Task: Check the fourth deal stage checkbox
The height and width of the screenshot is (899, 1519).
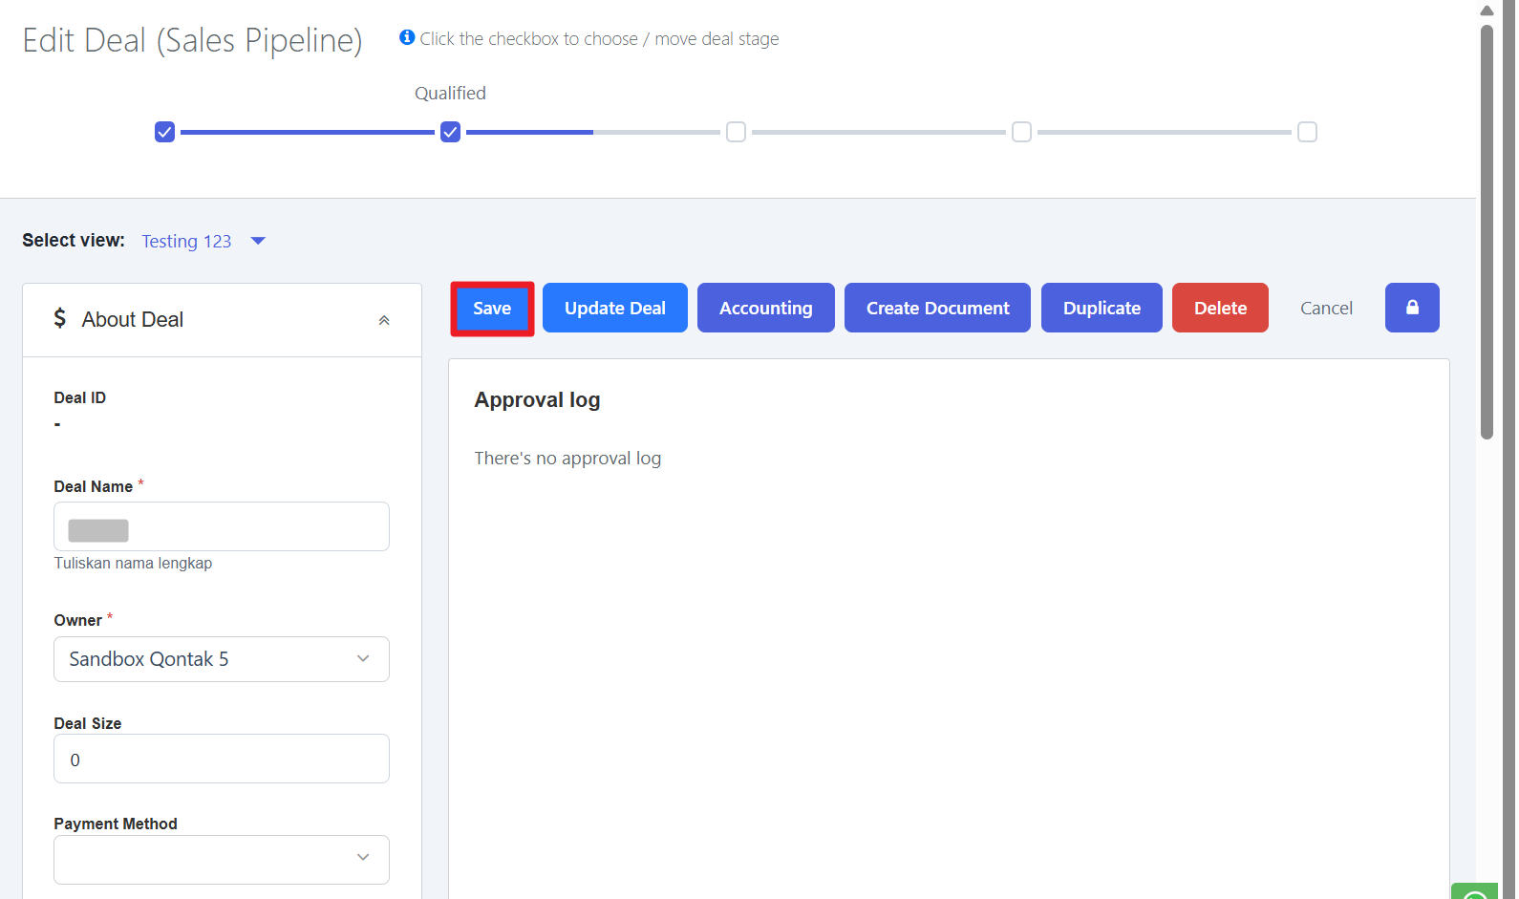Action: 1021,132
